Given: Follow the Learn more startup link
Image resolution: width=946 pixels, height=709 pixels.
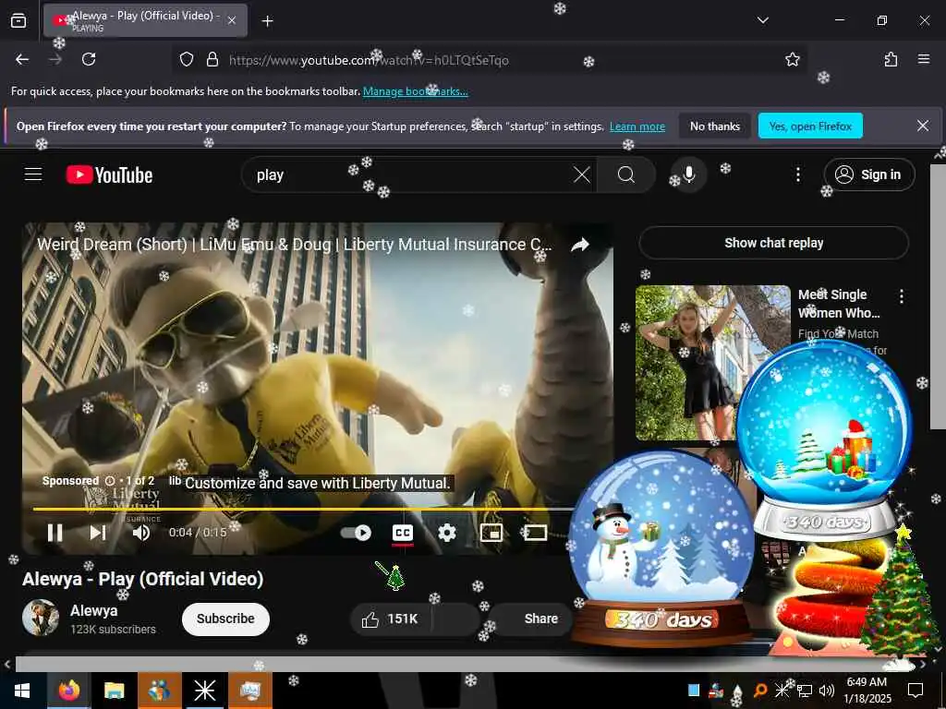Looking at the screenshot, I should pyautogui.click(x=637, y=126).
